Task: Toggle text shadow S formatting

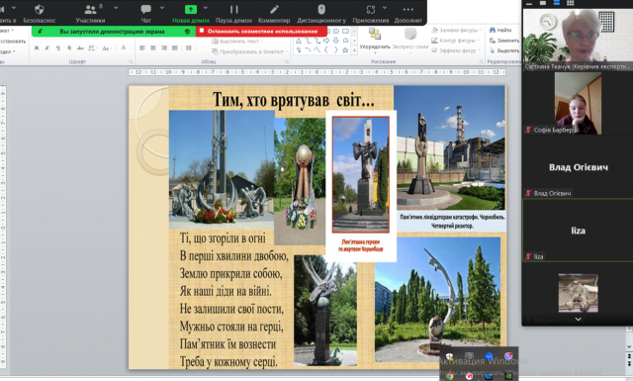Action: pyautogui.click(x=69, y=48)
